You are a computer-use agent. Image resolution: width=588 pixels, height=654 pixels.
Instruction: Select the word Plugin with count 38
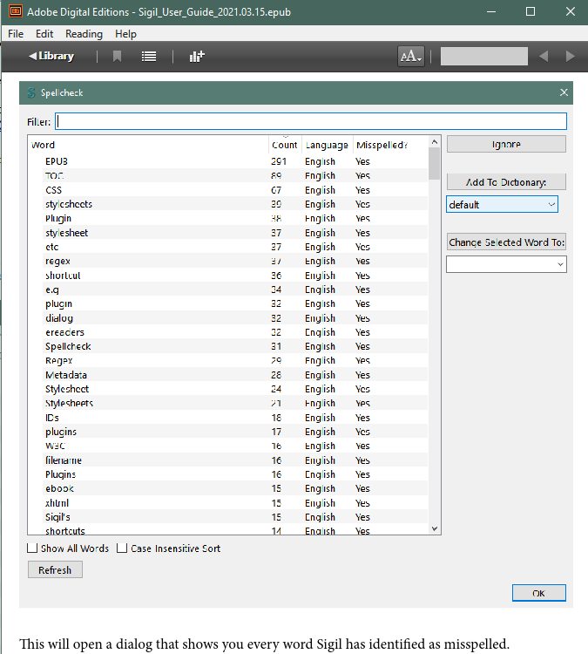(58, 219)
